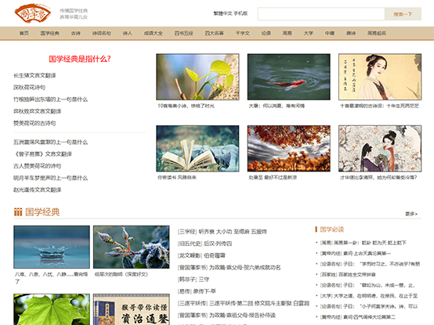Open 古人赞美荷花的诗句 link
434x325 pixels.
38,166
